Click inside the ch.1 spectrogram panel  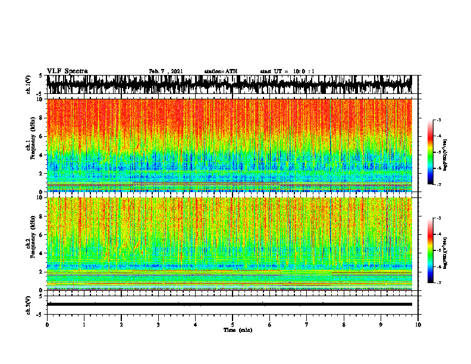tap(229, 145)
